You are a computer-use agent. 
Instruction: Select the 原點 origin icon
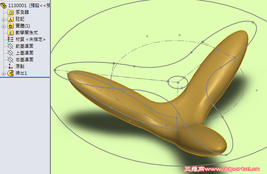11,67
